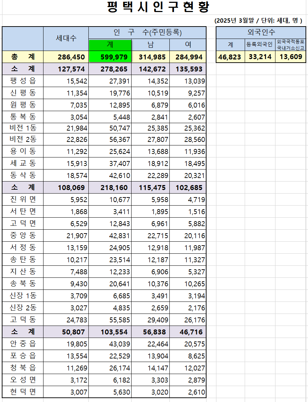Click the 고덕동 row label
The height and width of the screenshot is (402, 308).
pyautogui.click(x=23, y=320)
